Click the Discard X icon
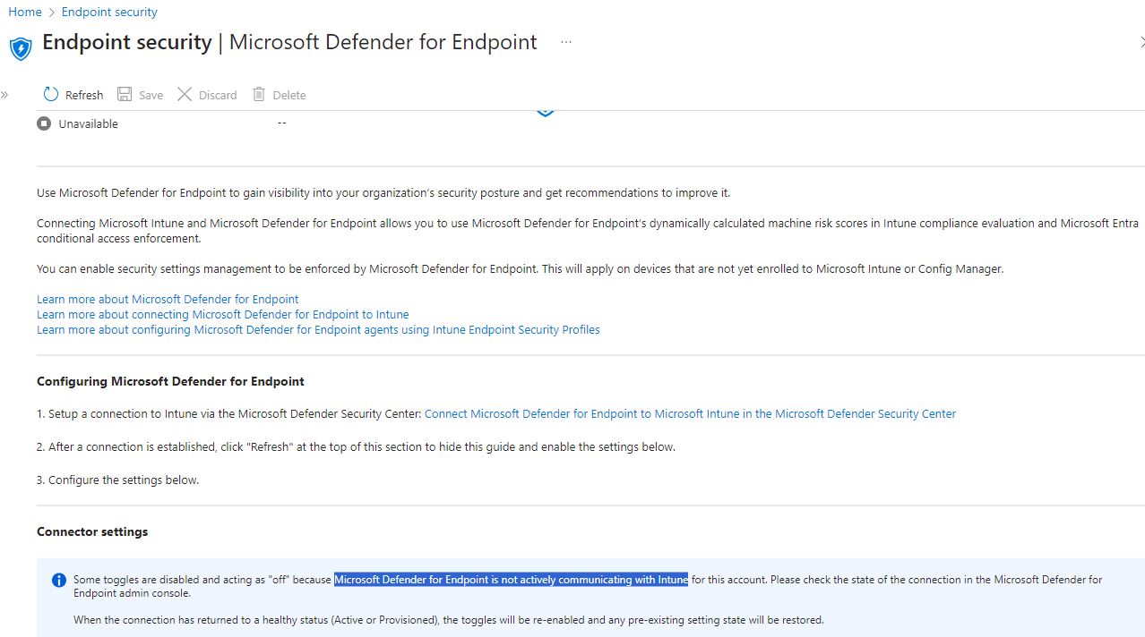1145x637 pixels. pos(185,94)
